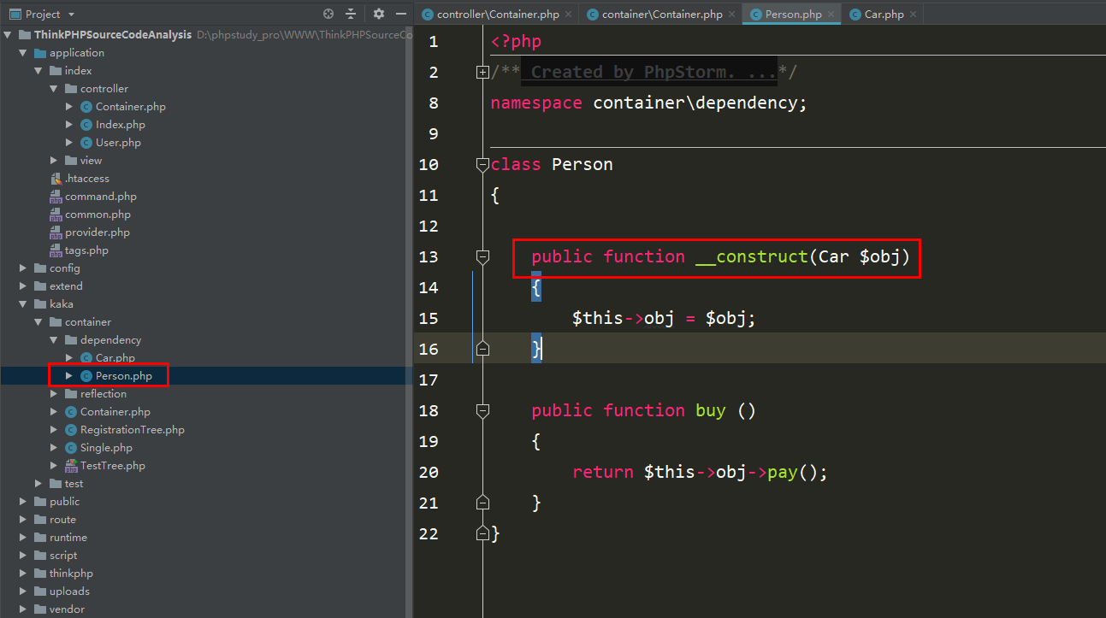This screenshot has width=1106, height=618.
Task: Click the pay method call on line 20
Action: pos(783,472)
